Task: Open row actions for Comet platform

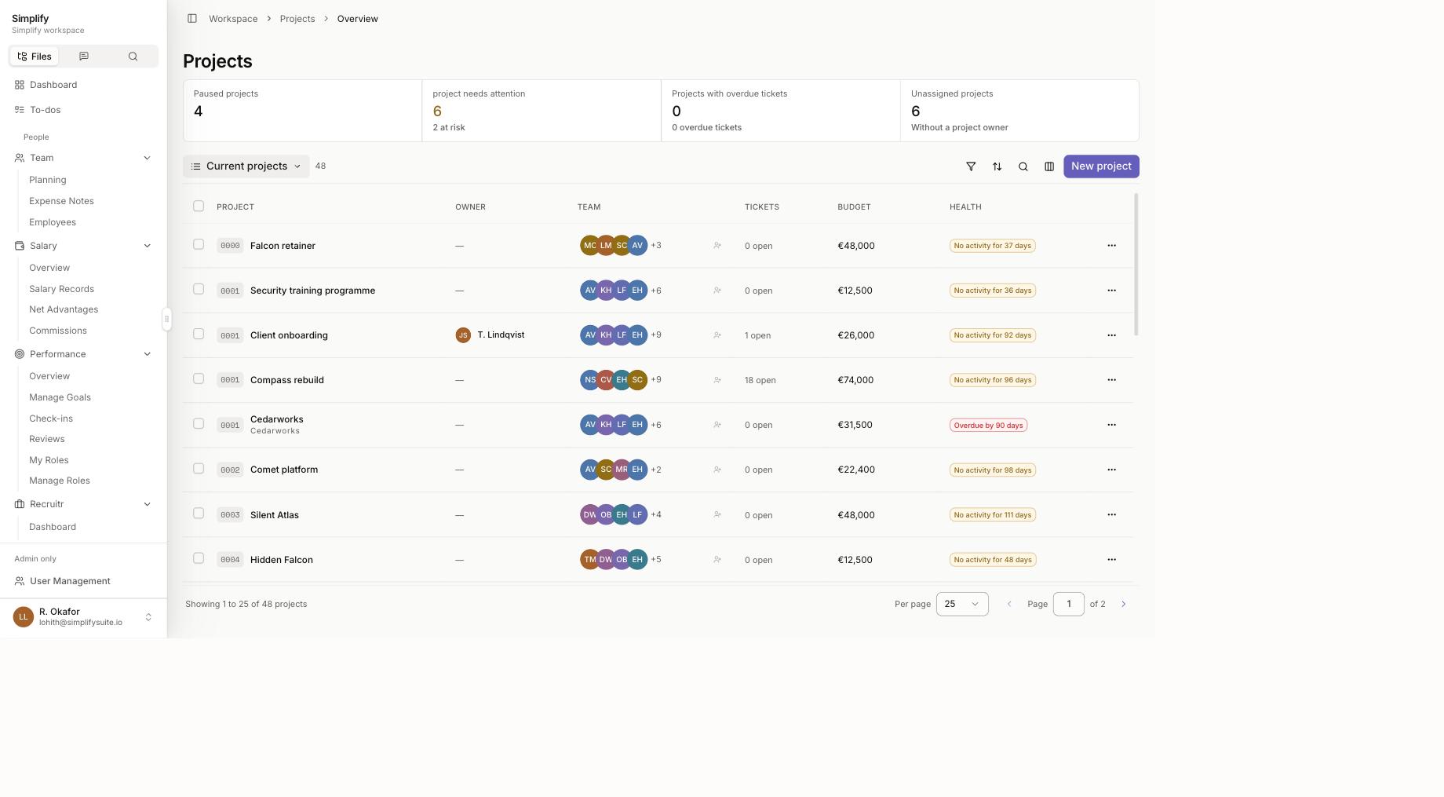Action: 1111,470
